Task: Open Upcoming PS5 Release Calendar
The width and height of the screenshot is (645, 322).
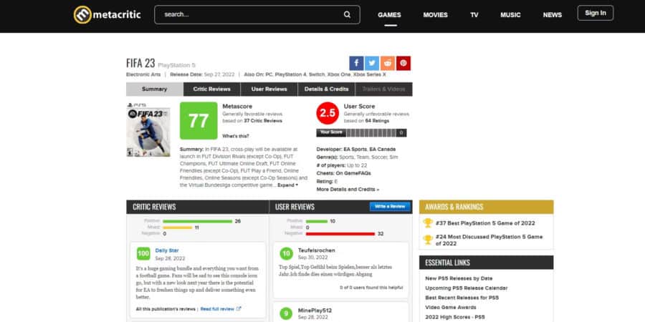Action: (467, 288)
